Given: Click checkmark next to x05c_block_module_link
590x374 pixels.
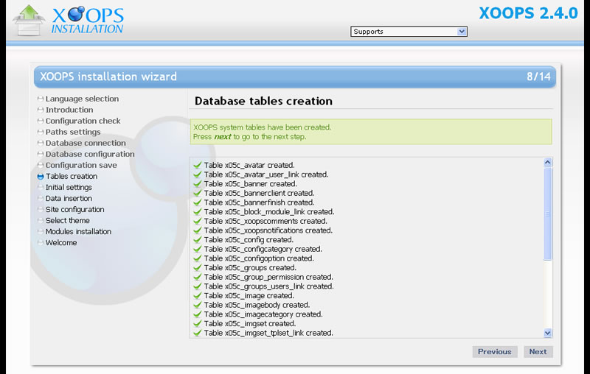Looking at the screenshot, I should [x=197, y=212].
